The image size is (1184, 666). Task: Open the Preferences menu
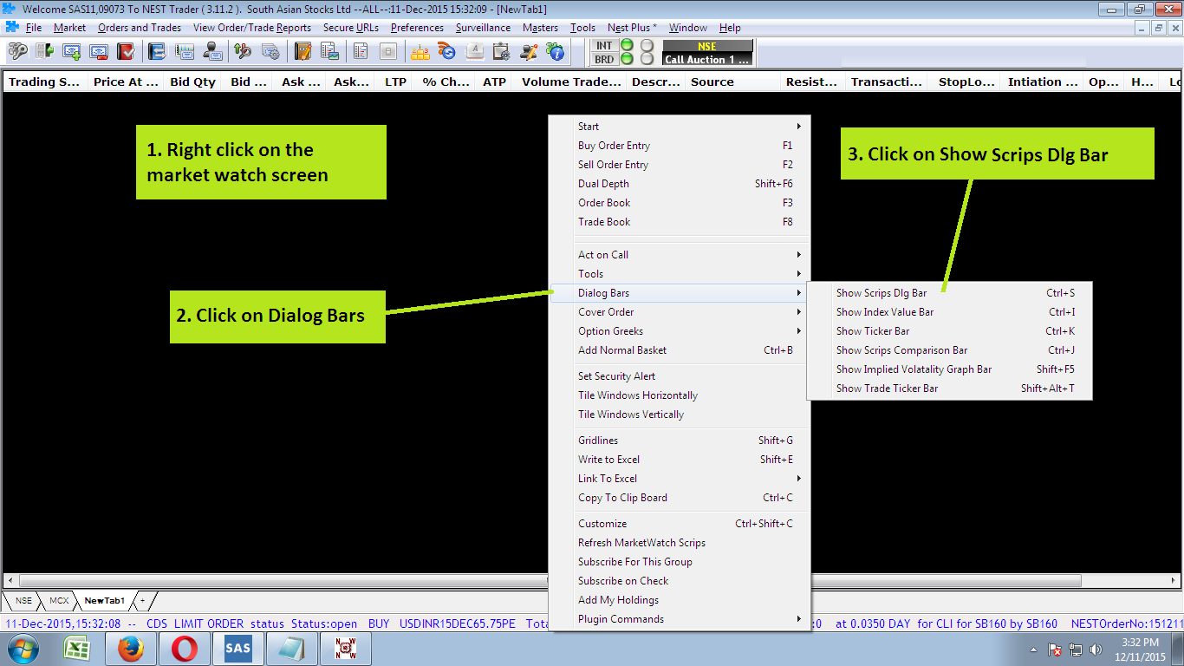pos(417,28)
